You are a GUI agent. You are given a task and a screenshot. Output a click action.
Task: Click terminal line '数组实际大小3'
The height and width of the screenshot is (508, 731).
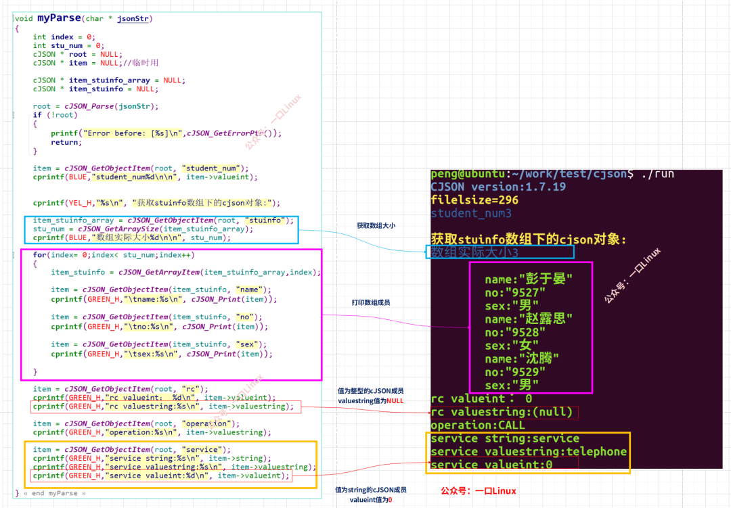(x=474, y=252)
